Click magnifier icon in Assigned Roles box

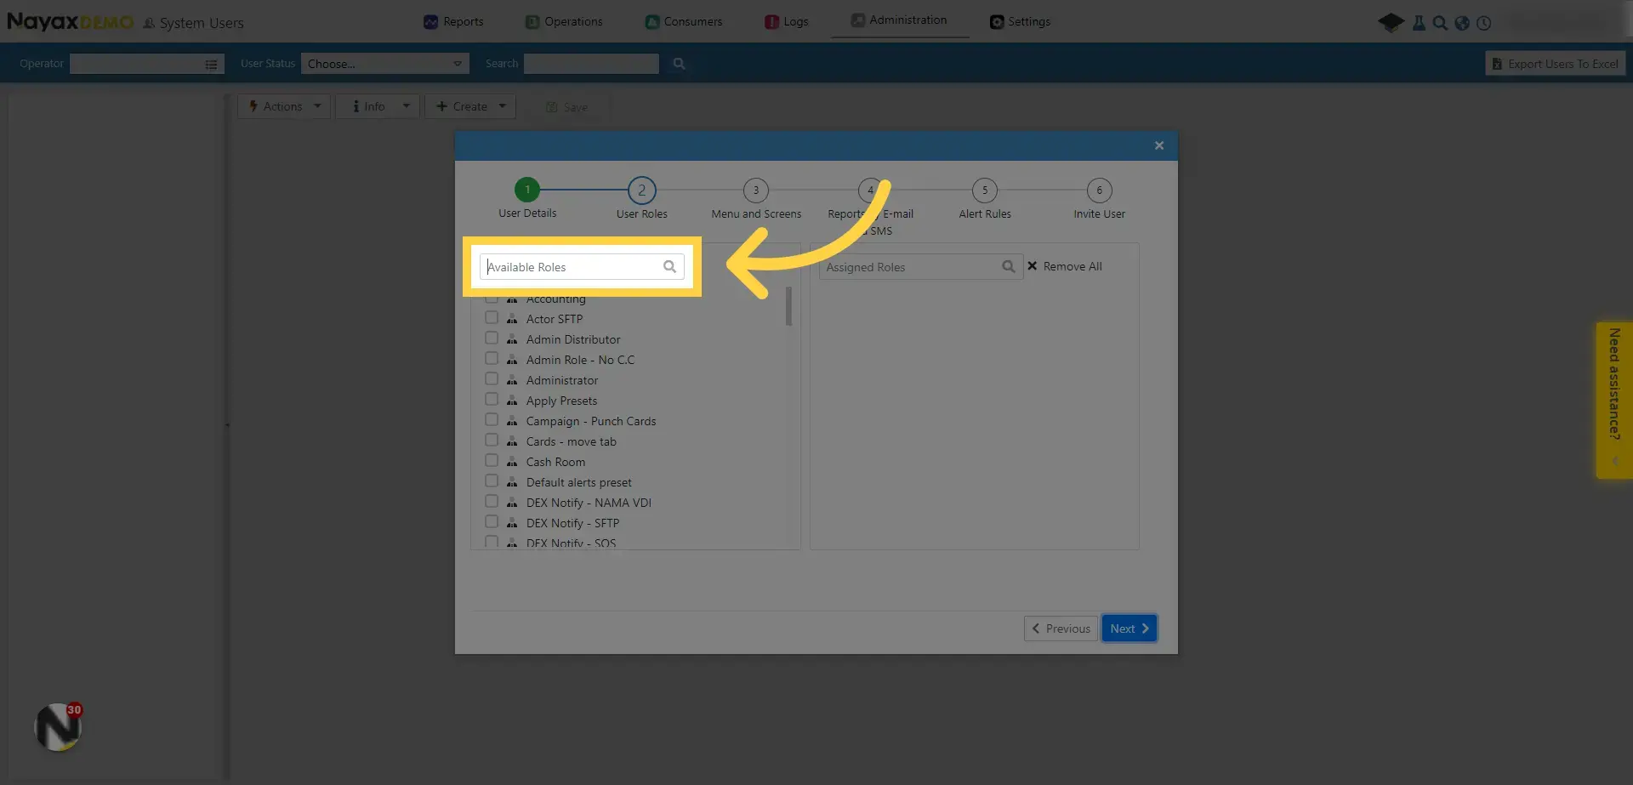point(1008,267)
